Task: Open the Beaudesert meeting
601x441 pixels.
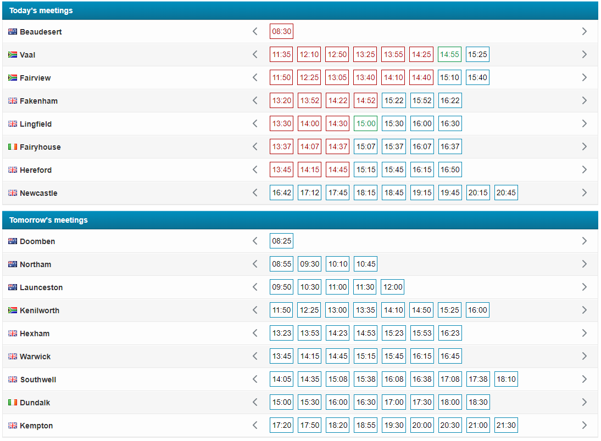Action: click(41, 32)
